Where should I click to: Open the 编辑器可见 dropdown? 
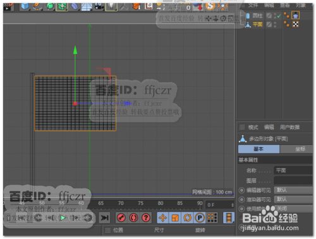point(293,190)
